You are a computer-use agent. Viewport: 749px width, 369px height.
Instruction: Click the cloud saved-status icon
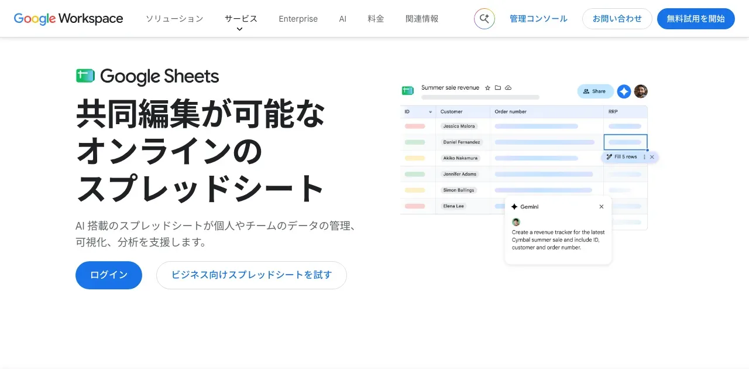coord(509,88)
